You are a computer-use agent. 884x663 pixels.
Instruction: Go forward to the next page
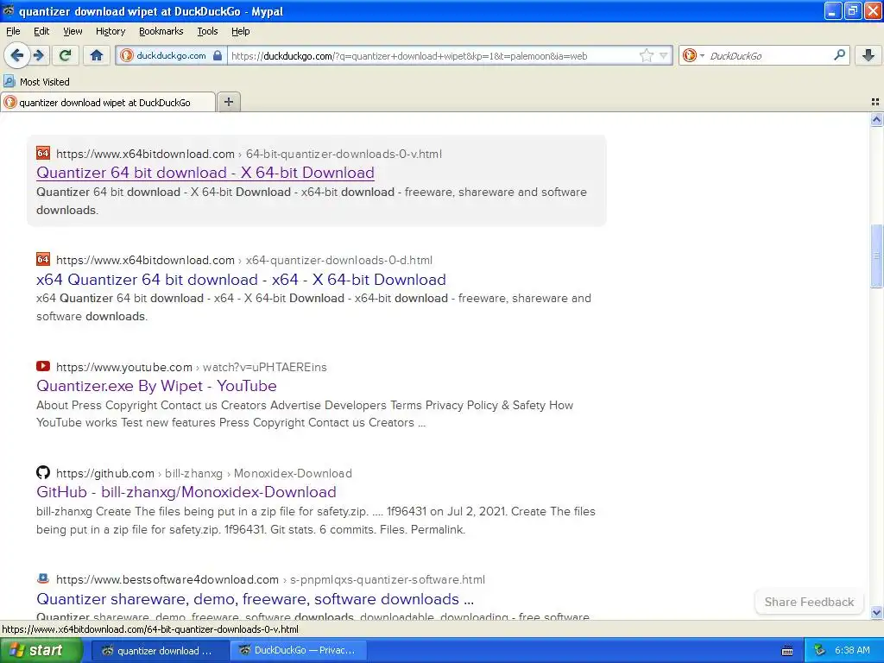point(39,55)
